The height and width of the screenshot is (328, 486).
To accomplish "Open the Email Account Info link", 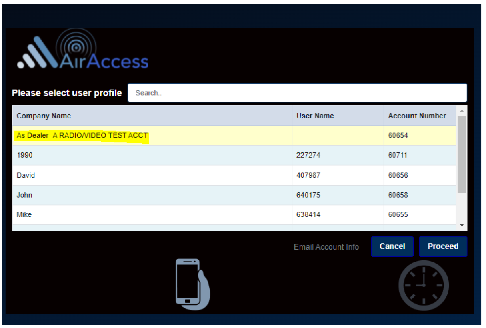I will click(x=326, y=247).
